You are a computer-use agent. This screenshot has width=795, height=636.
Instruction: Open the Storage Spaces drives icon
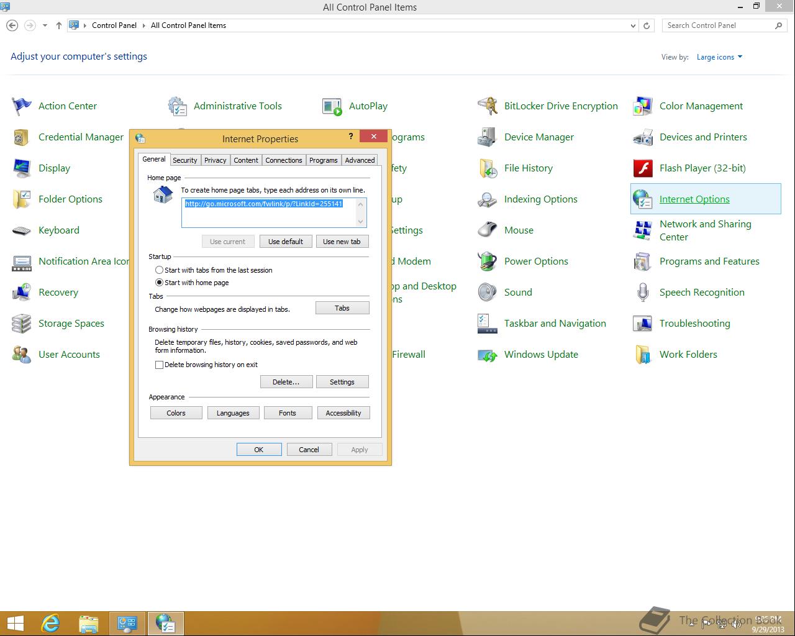[x=22, y=324]
